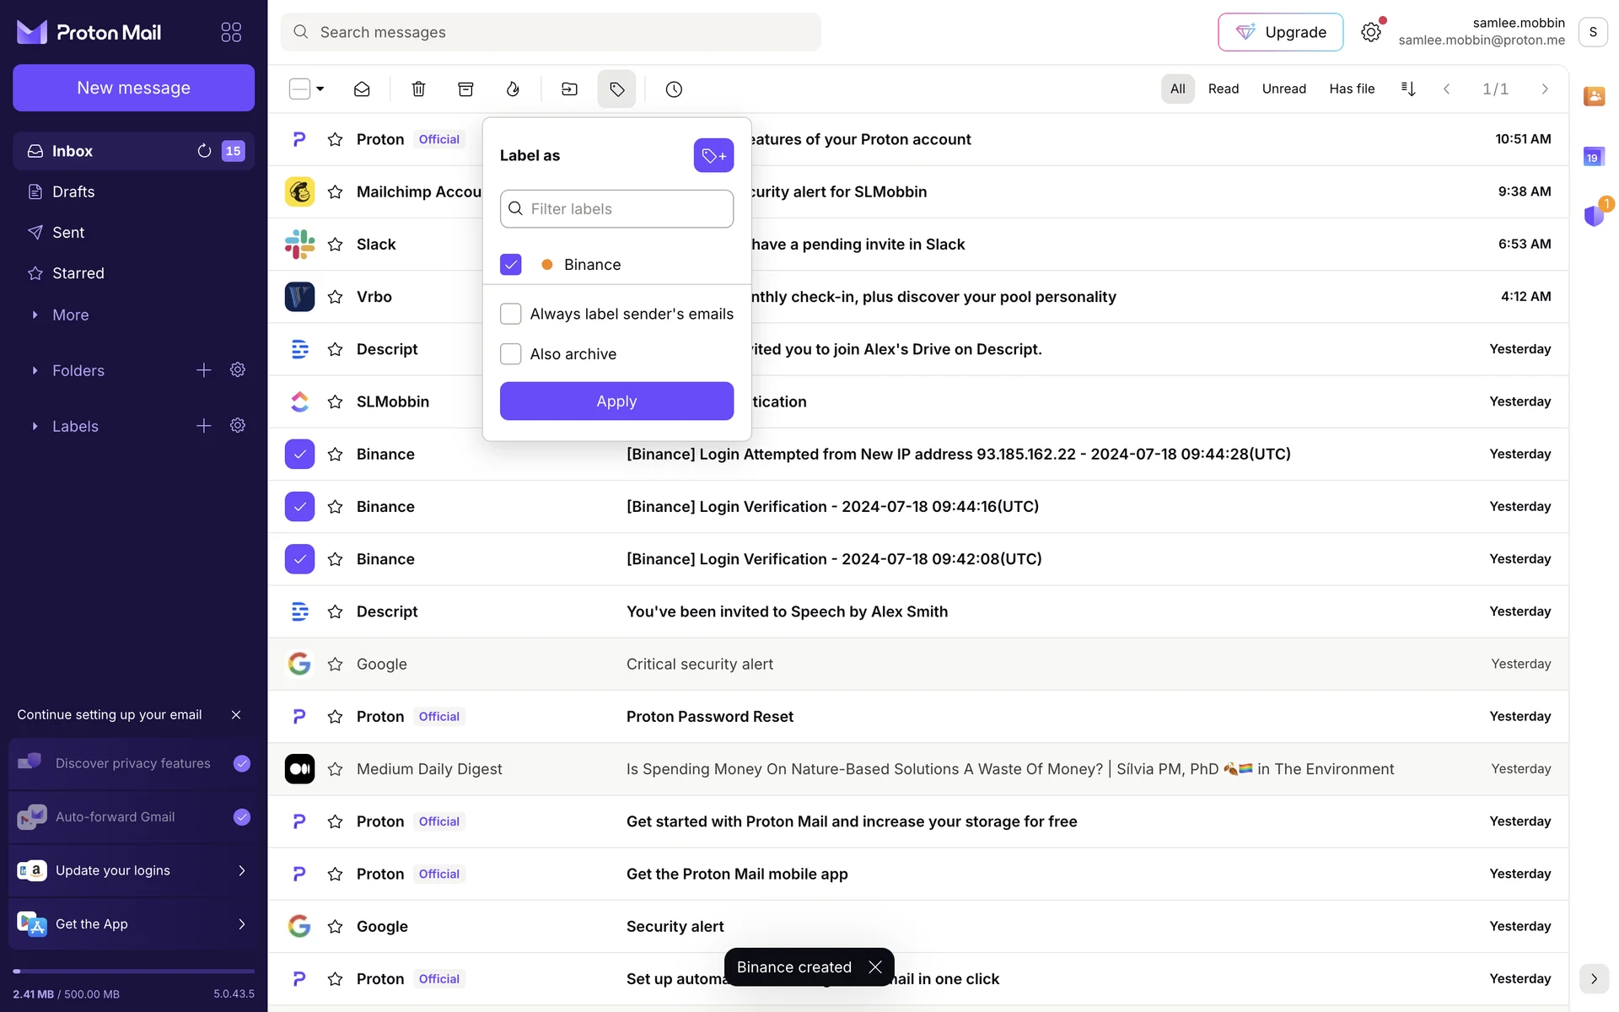Click the archive icon in toolbar
The width and height of the screenshot is (1619, 1012).
pos(465,89)
